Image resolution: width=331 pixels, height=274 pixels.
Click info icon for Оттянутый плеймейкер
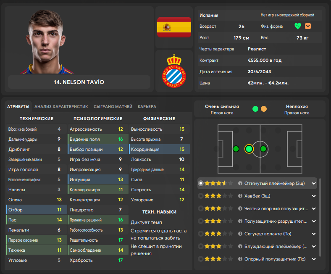click(240, 183)
